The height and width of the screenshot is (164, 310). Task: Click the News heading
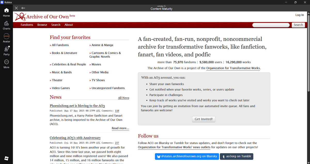click(x=56, y=97)
